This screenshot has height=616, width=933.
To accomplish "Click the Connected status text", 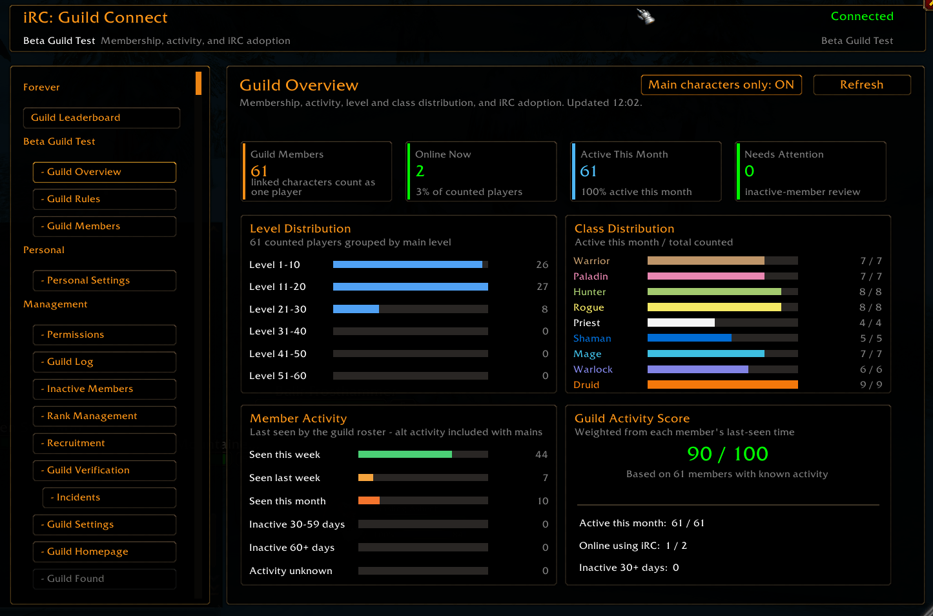I will (862, 16).
